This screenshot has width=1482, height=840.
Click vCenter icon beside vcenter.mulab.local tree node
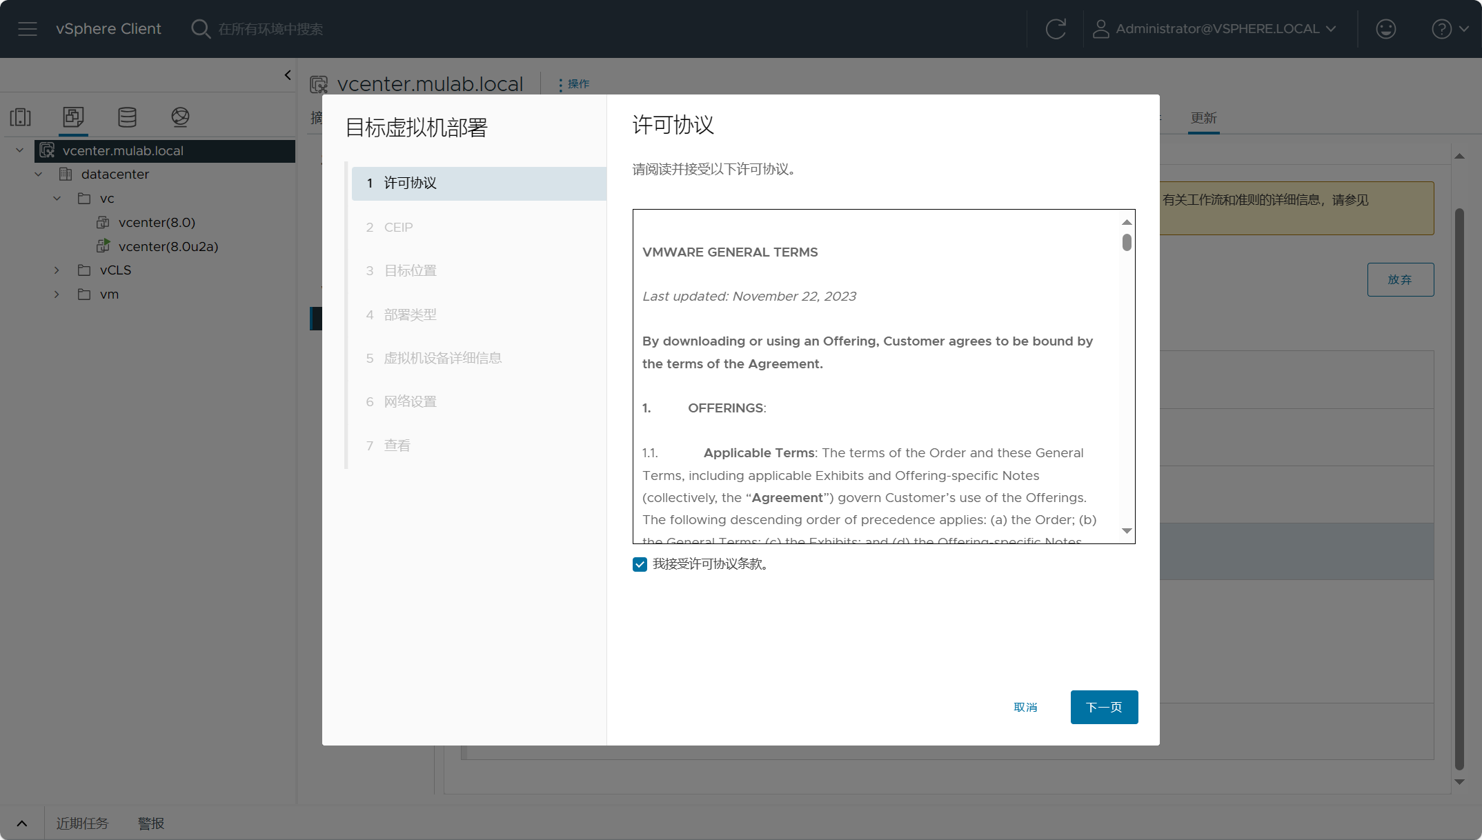click(47, 150)
